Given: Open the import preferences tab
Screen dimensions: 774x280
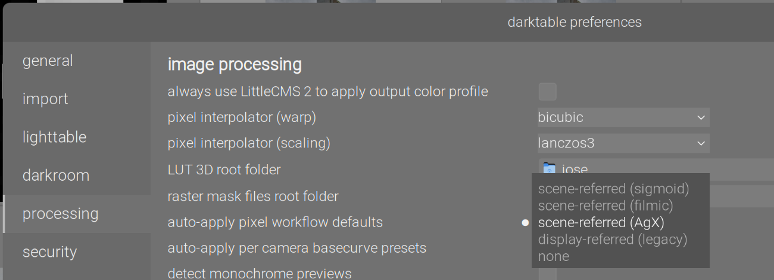Looking at the screenshot, I should [x=45, y=99].
